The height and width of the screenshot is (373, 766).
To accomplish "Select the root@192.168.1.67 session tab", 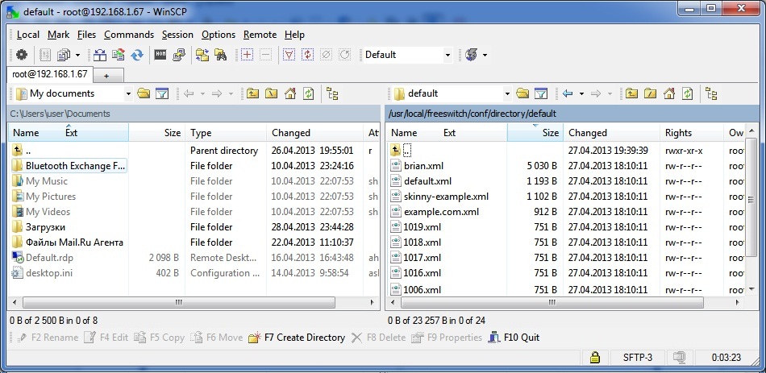I will (x=50, y=74).
